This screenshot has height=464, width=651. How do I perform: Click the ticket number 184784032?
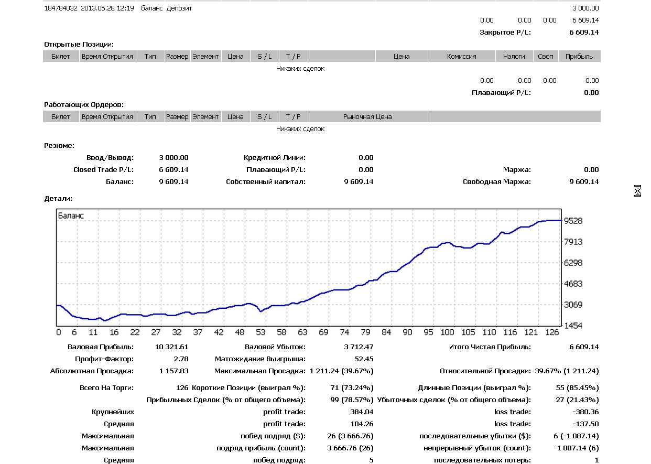[x=61, y=8]
